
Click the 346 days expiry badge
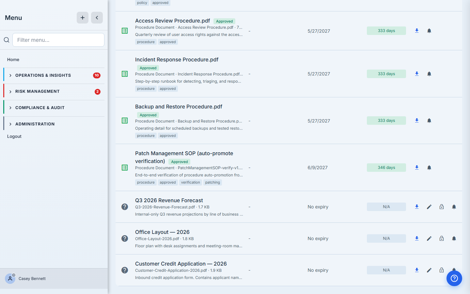[386, 168]
